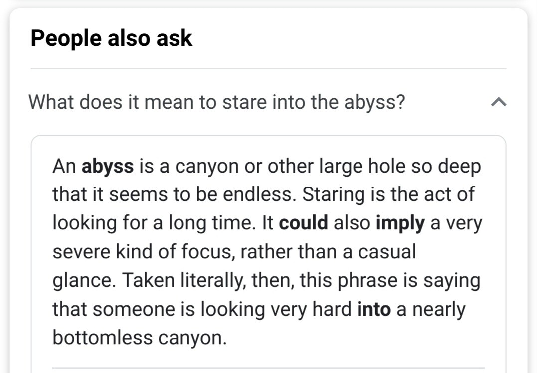The width and height of the screenshot is (538, 373).
Task: Click the phrase "severe kind of focus"
Action: [144, 252]
